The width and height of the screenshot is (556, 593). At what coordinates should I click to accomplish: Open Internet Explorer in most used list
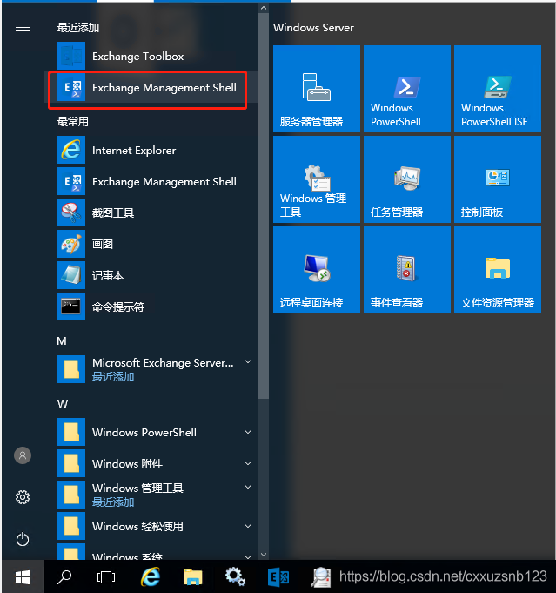click(x=151, y=151)
